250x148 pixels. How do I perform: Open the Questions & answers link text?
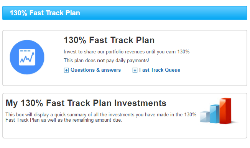pyautogui.click(x=95, y=70)
